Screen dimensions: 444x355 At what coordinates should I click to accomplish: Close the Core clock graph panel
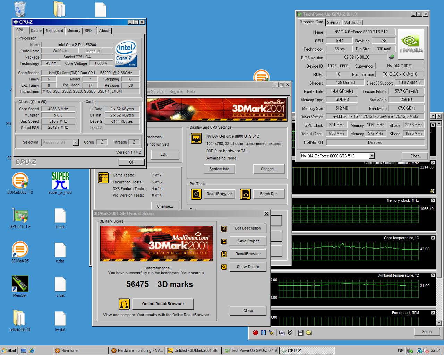[433, 163]
